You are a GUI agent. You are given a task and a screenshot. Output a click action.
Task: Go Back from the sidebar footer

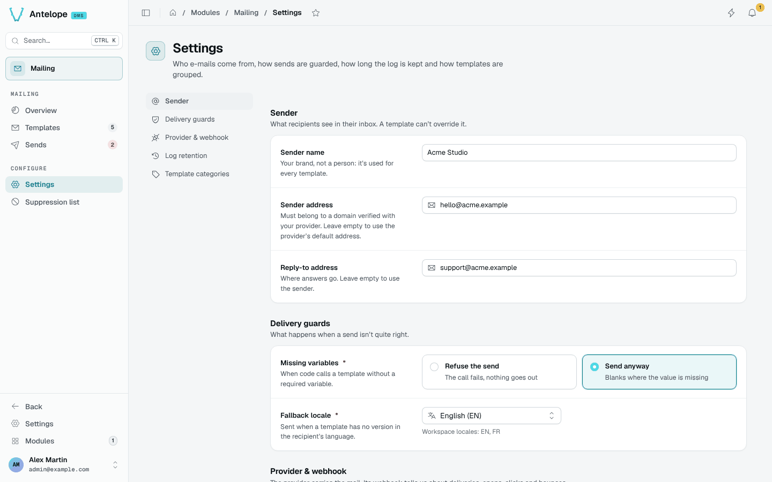pos(64,406)
